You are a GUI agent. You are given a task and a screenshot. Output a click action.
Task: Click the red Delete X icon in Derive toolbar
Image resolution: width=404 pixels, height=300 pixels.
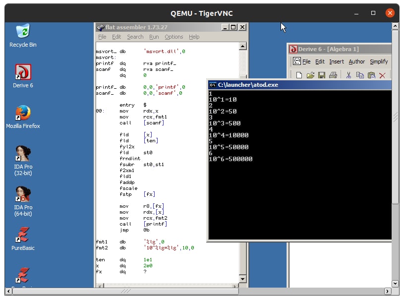tap(382, 75)
